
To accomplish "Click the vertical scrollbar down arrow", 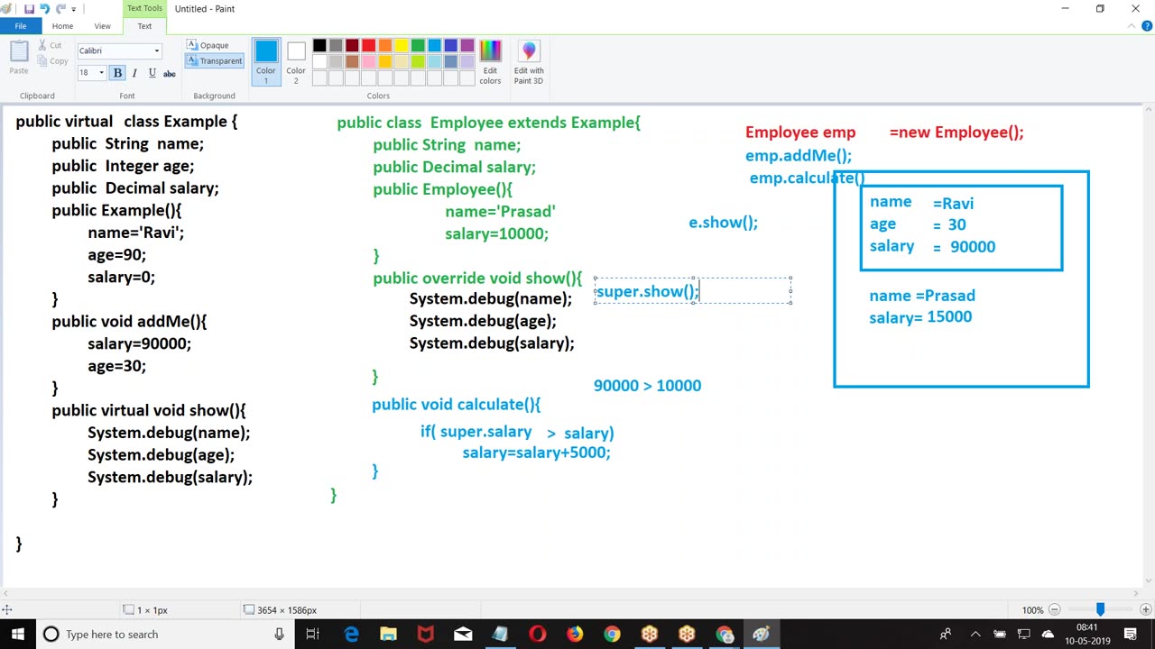I will pyautogui.click(x=1149, y=581).
